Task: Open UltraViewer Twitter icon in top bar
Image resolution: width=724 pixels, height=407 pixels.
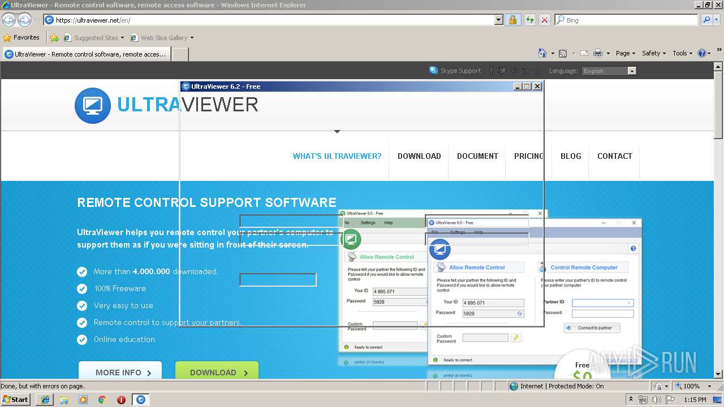Action: (502, 71)
